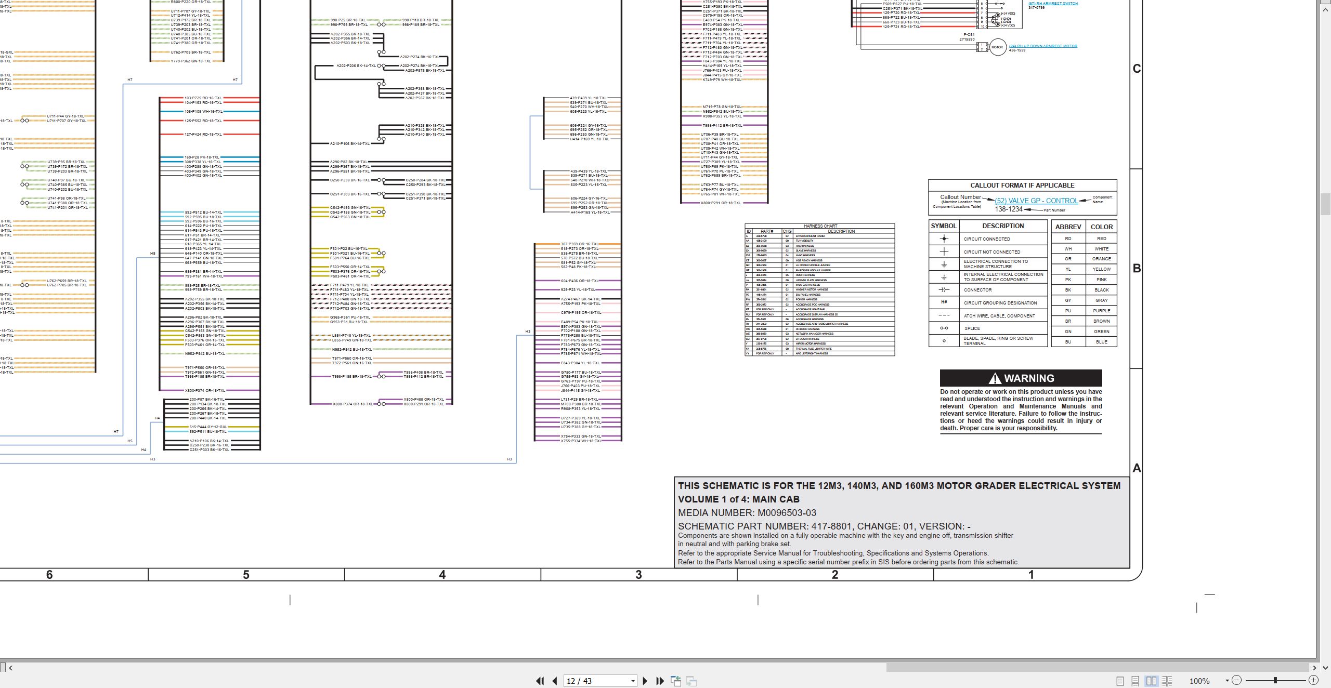This screenshot has height=688, width=1331.
Task: Switch to continuous facing view
Action: tap(1167, 681)
